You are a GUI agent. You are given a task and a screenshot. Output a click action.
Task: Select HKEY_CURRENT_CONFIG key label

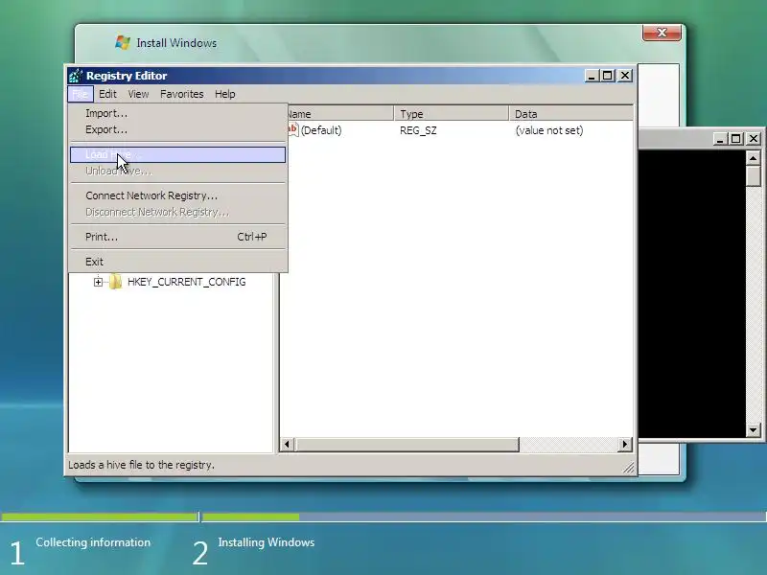click(x=186, y=282)
